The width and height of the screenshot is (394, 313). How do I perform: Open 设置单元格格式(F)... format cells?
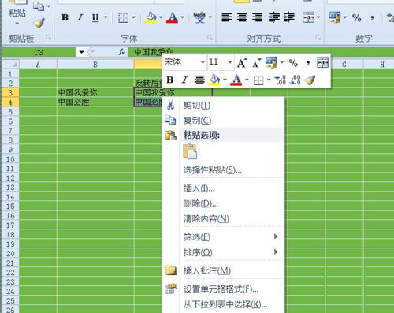click(223, 289)
